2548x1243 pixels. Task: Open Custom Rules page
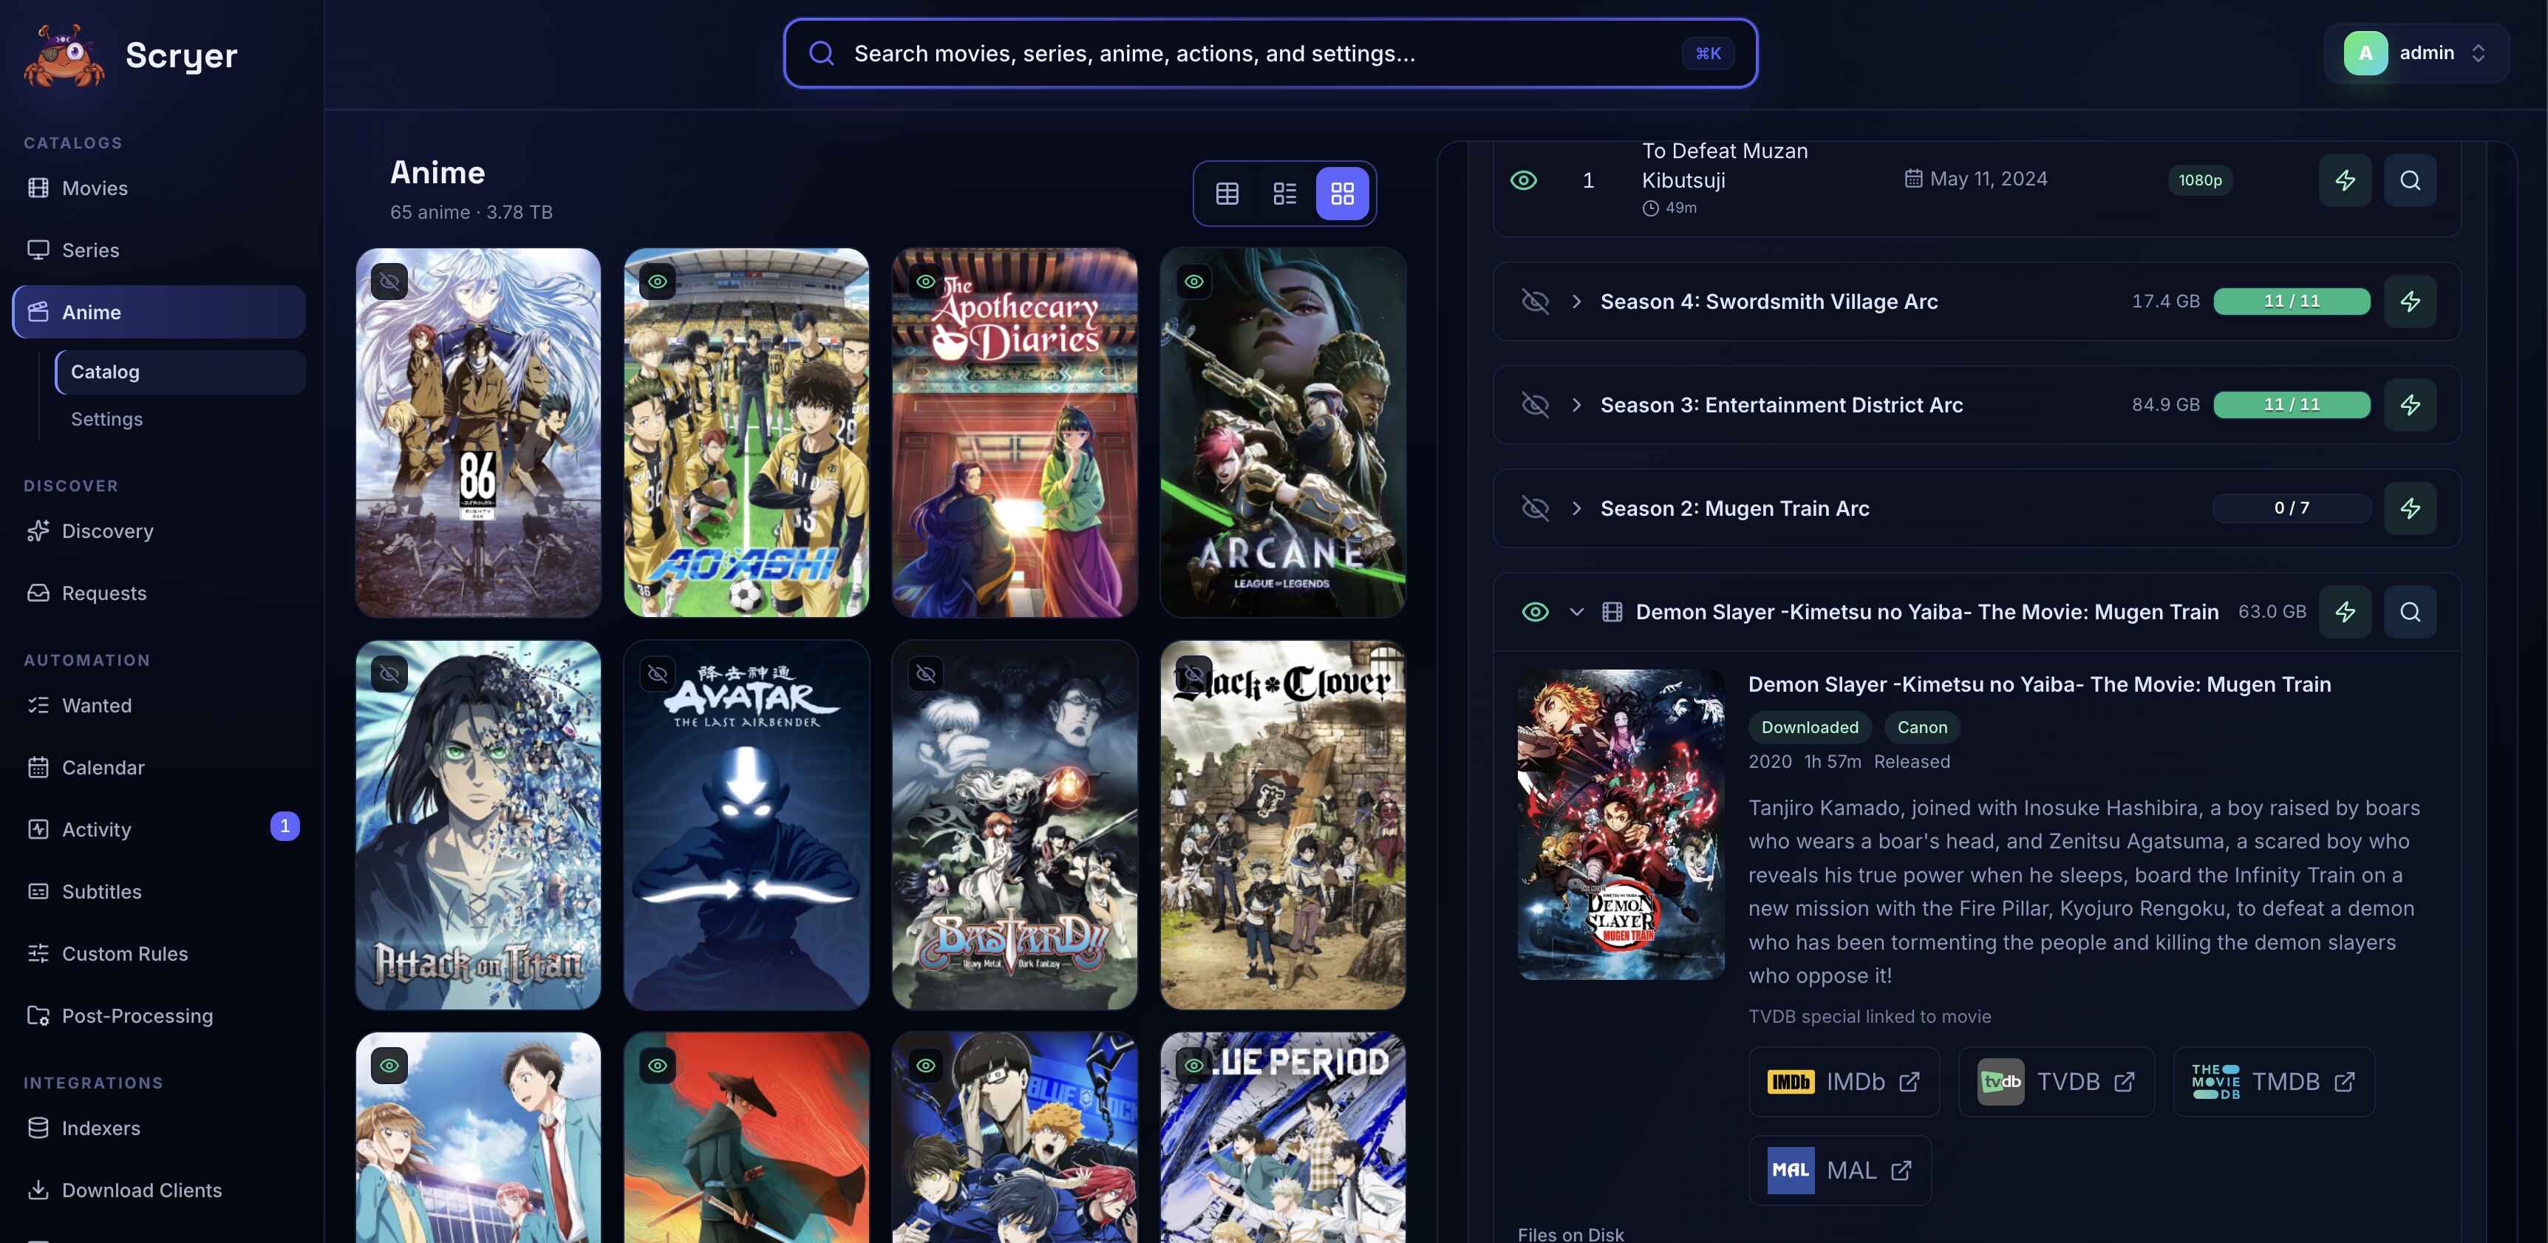(x=158, y=954)
